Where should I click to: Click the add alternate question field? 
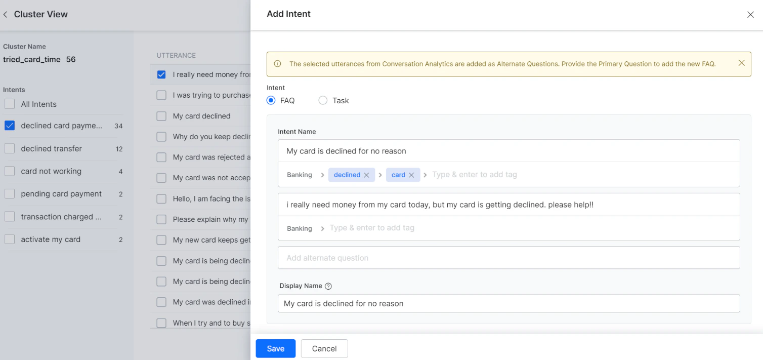tap(508, 257)
